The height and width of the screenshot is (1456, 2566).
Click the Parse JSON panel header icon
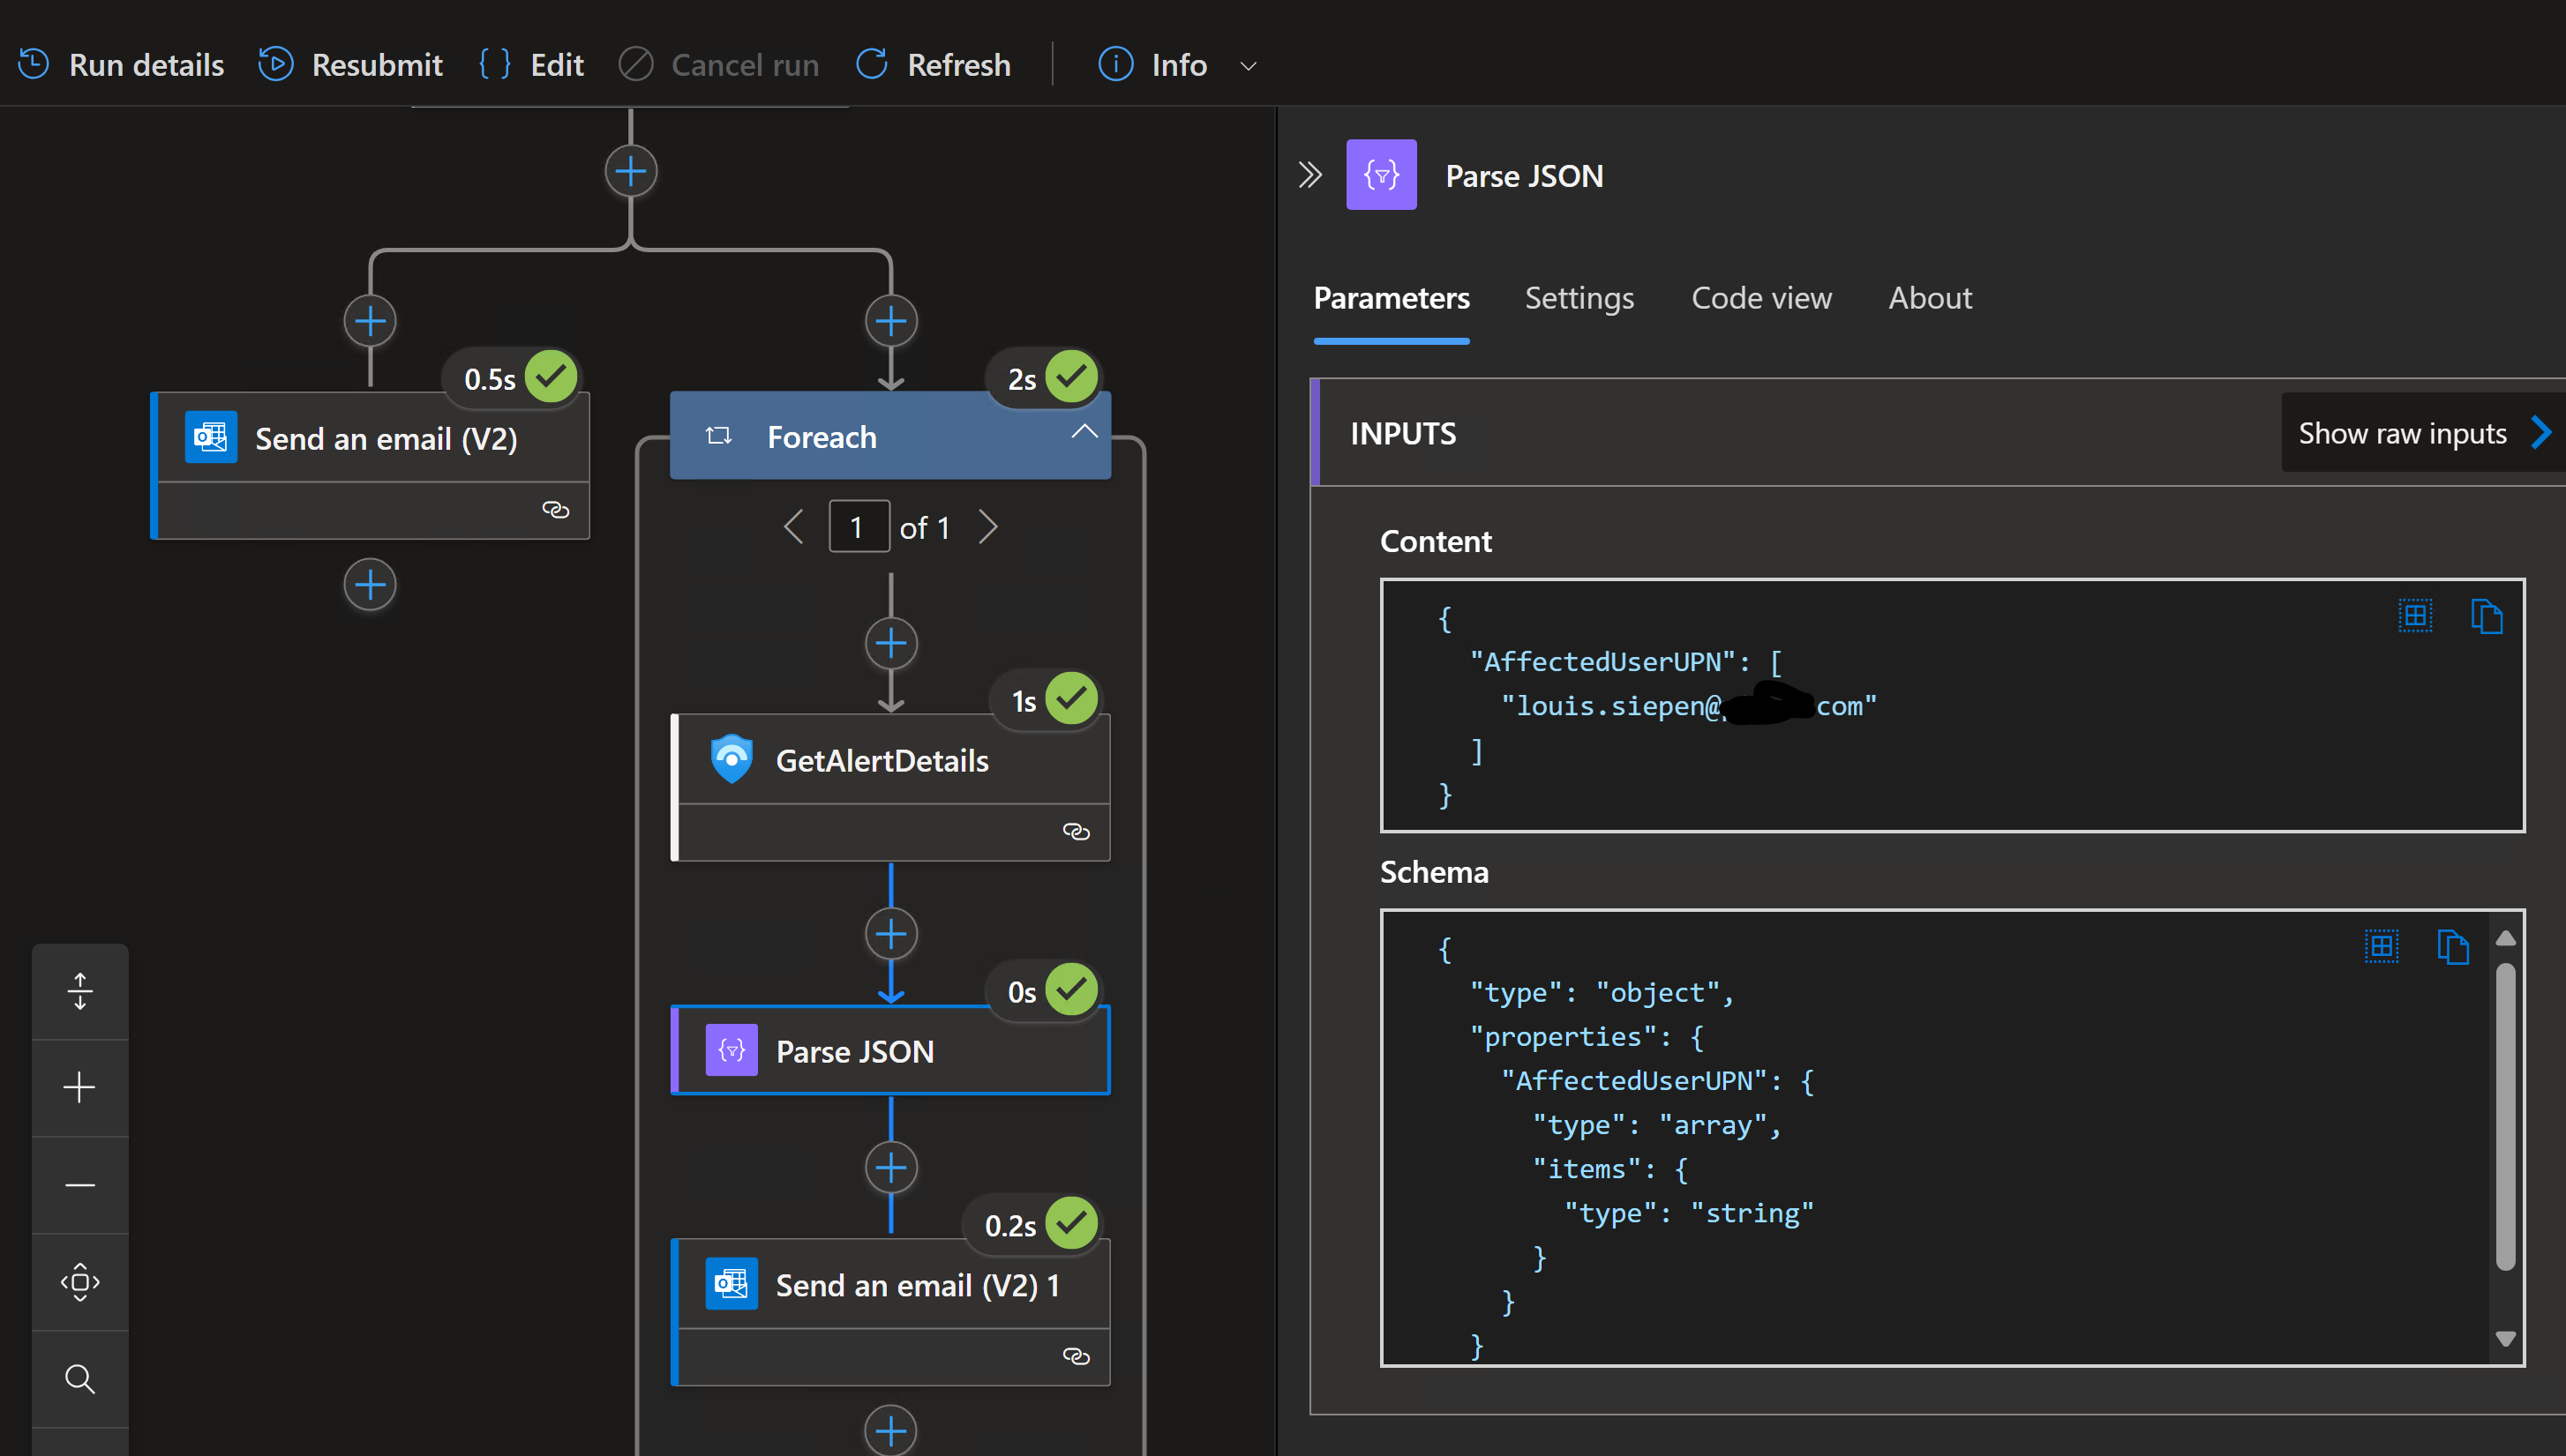point(1381,175)
